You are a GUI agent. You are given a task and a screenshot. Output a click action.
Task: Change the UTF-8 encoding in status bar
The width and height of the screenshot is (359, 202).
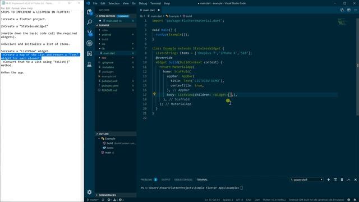tap(240, 200)
